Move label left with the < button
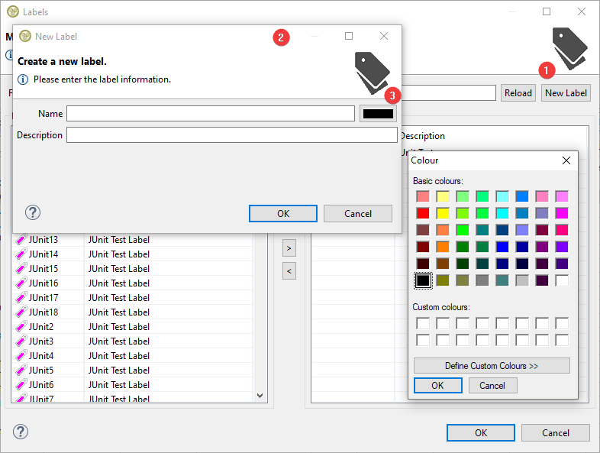This screenshot has height=453, width=600. (x=289, y=270)
